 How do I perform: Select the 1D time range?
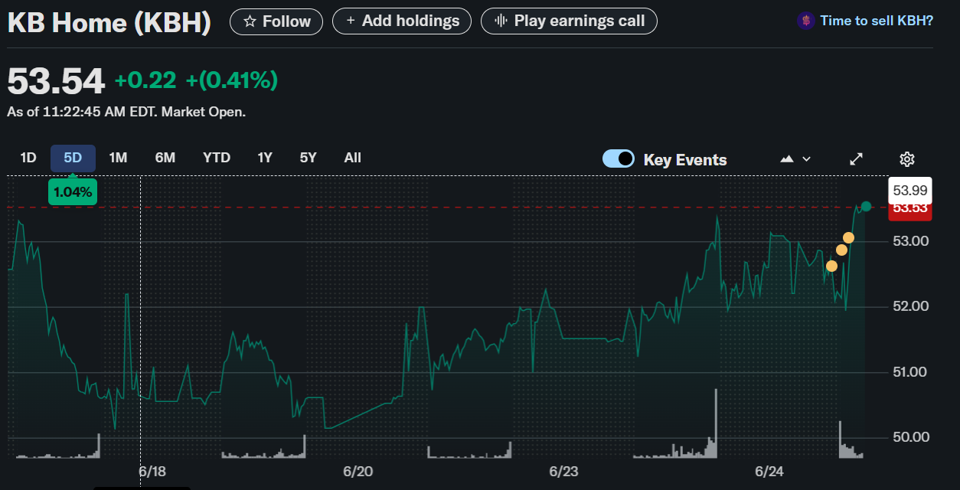point(28,158)
